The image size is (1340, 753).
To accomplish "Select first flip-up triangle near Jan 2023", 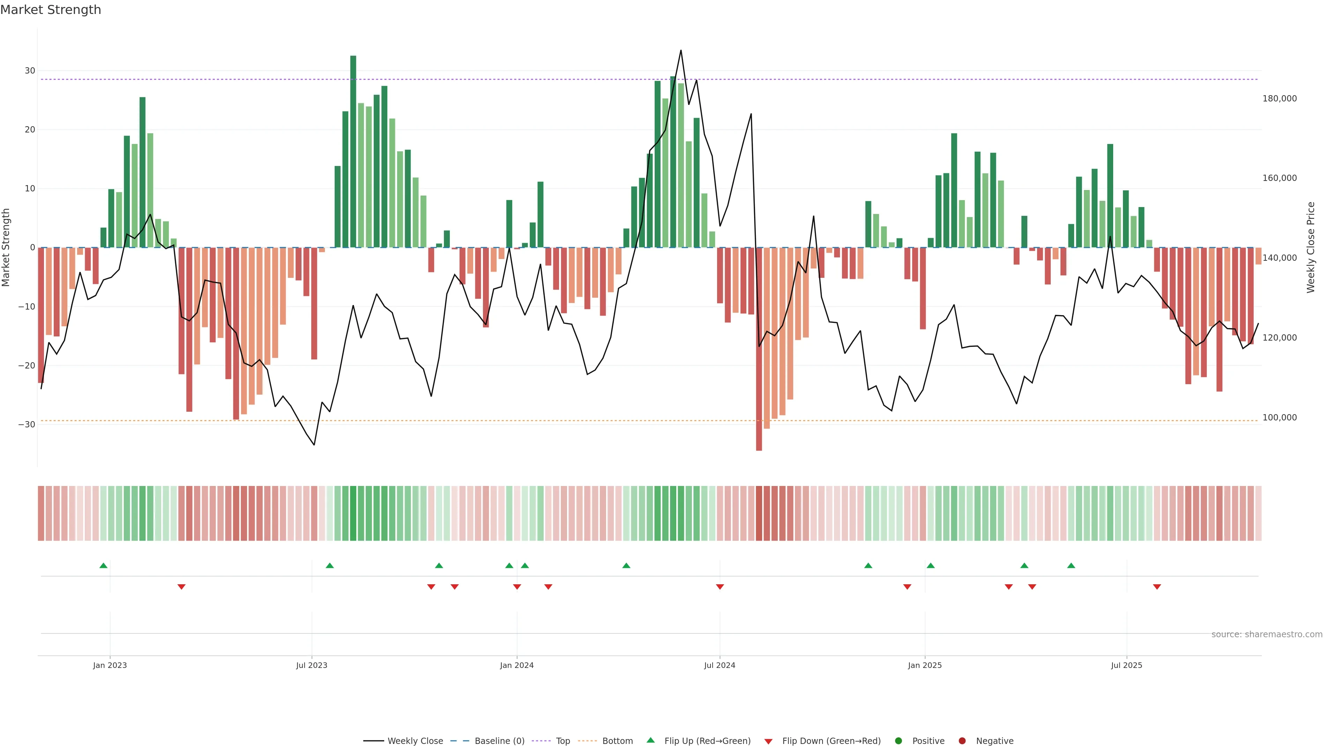I will [x=104, y=565].
